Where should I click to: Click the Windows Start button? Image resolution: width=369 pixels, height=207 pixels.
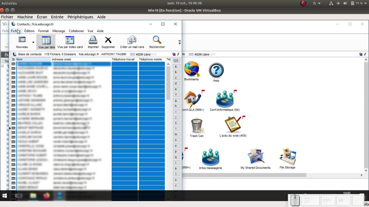[5, 196]
